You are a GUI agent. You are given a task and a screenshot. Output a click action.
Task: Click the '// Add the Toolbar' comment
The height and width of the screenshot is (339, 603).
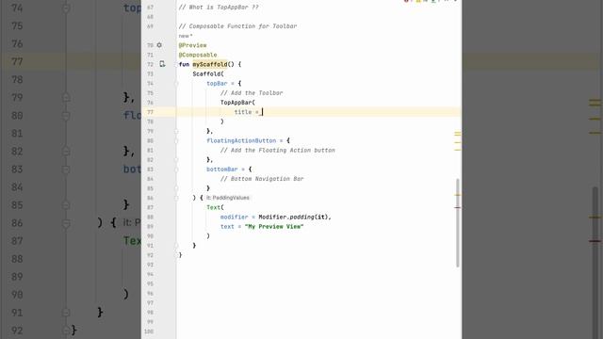(252, 93)
